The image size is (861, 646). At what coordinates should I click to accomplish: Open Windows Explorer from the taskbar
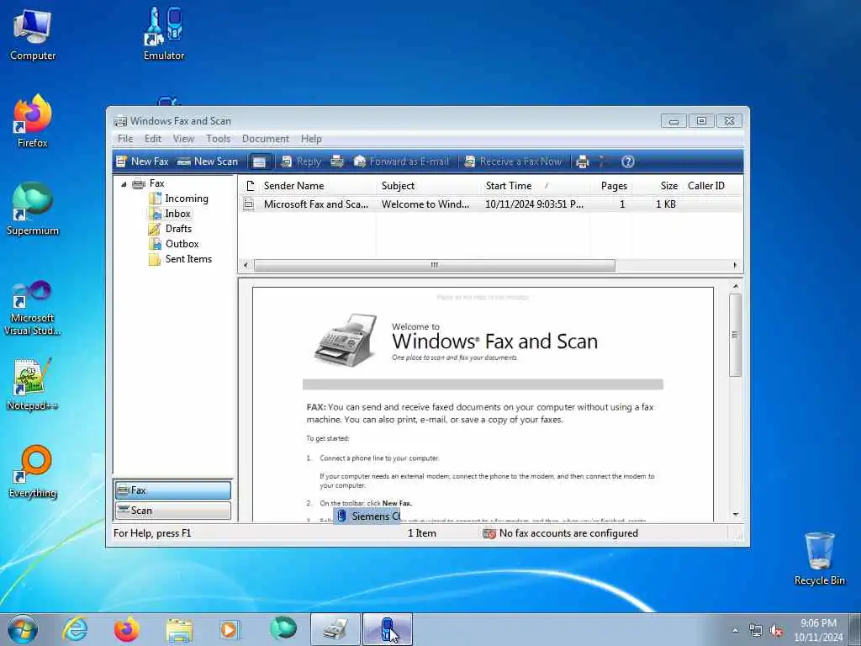pyautogui.click(x=179, y=629)
